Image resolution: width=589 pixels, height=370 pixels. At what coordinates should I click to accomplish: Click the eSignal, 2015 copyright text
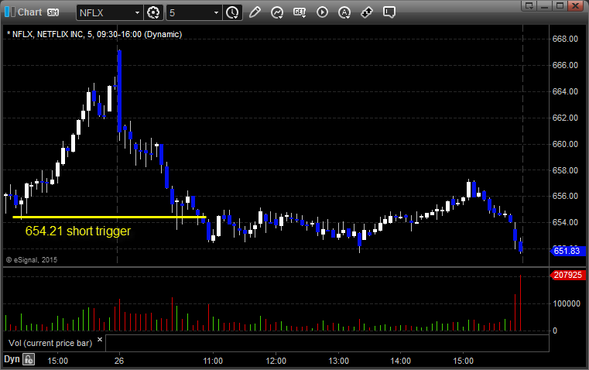point(32,259)
